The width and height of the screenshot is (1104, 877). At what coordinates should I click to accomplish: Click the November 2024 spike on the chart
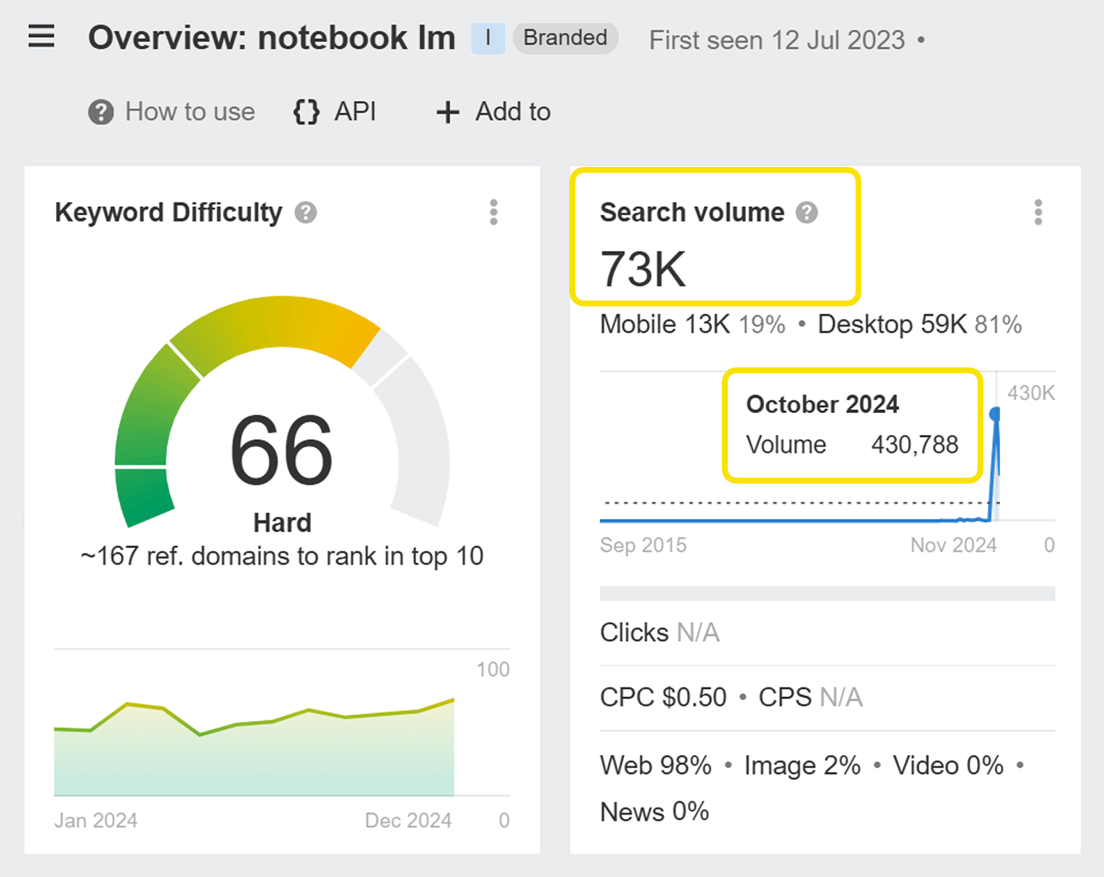(994, 414)
